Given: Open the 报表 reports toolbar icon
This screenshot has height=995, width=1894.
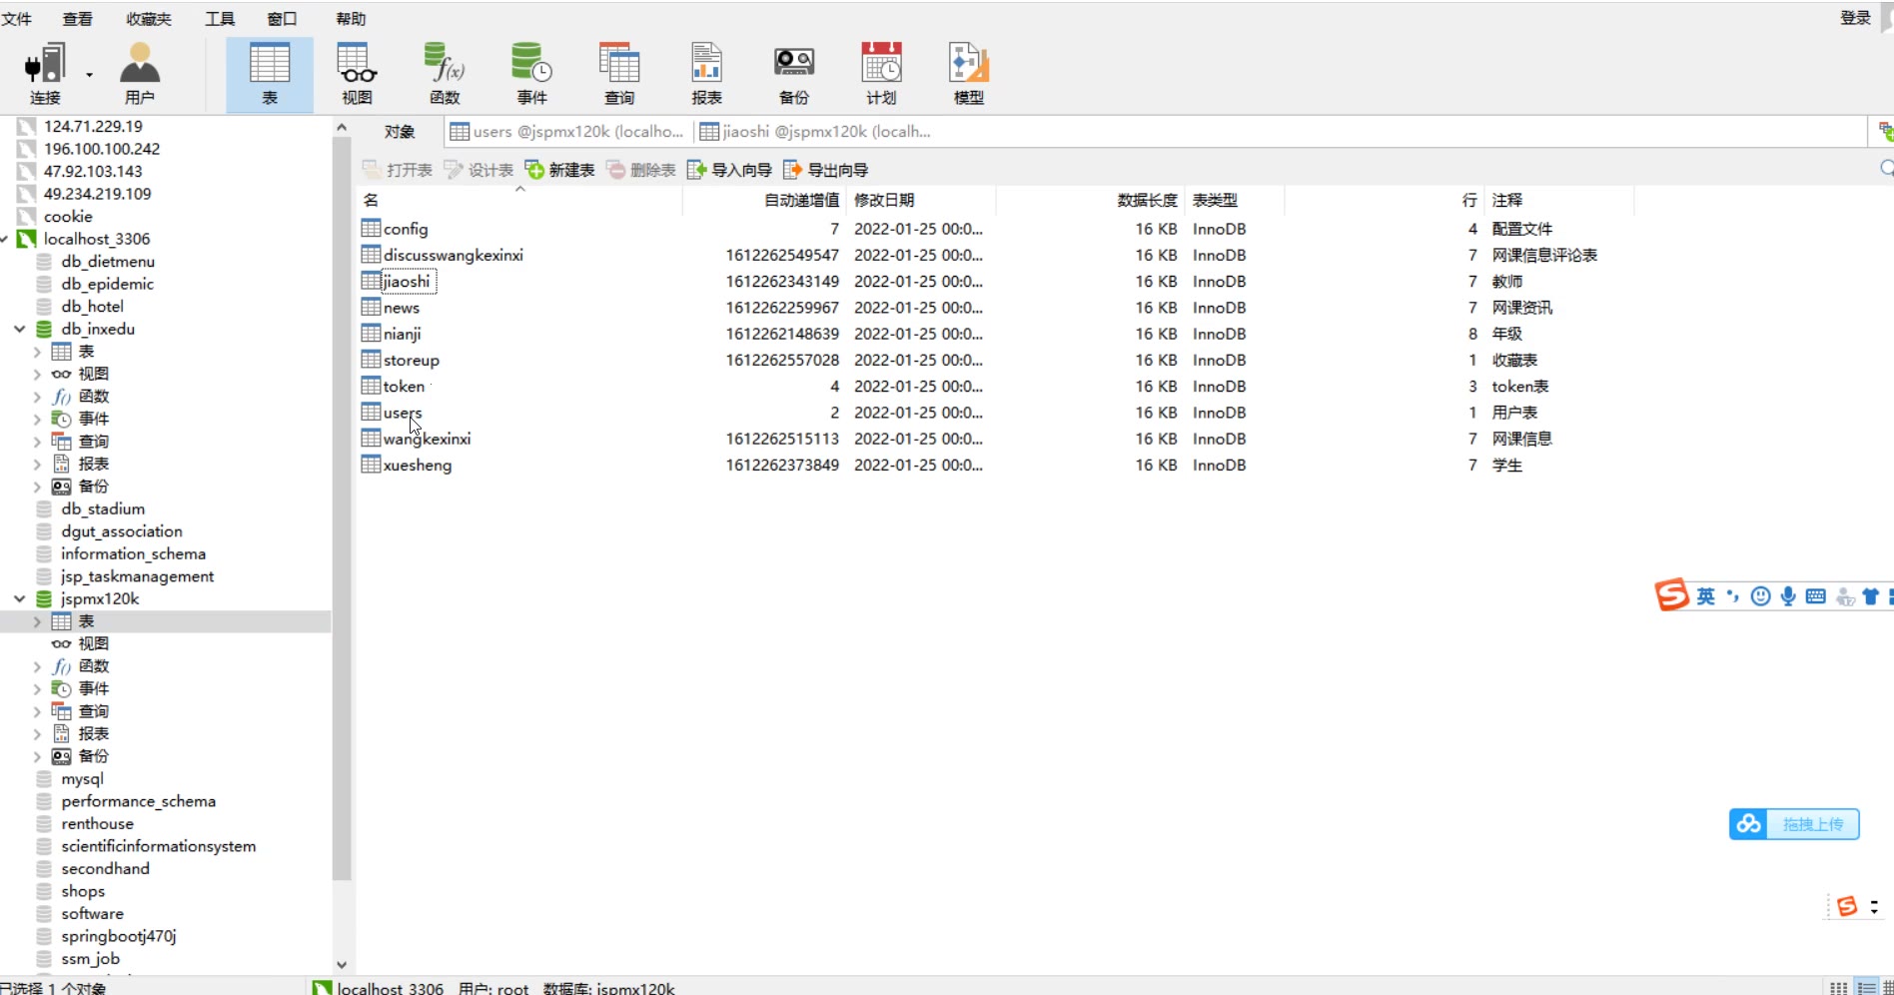Looking at the screenshot, I should [706, 74].
